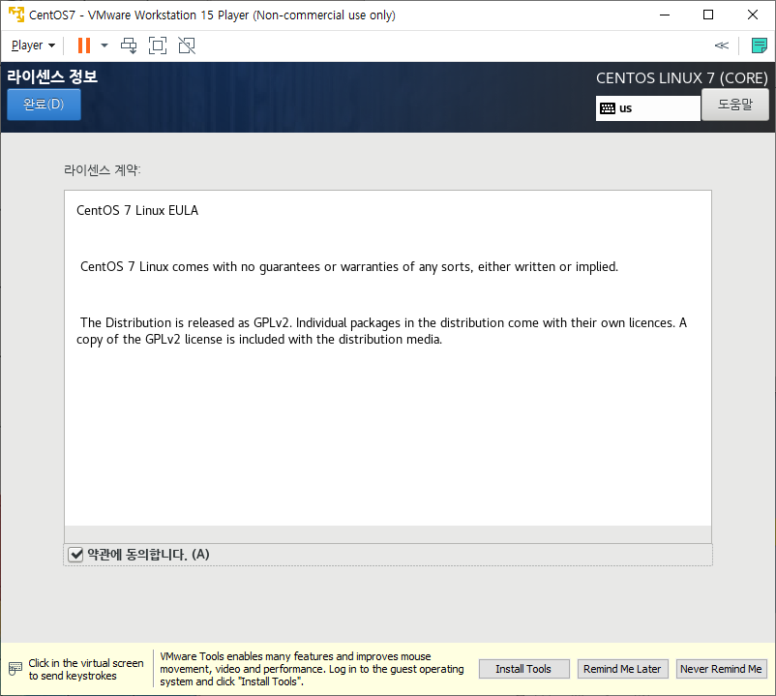Maximize the VMware Player window
This screenshot has height=696, width=776.
[708, 15]
